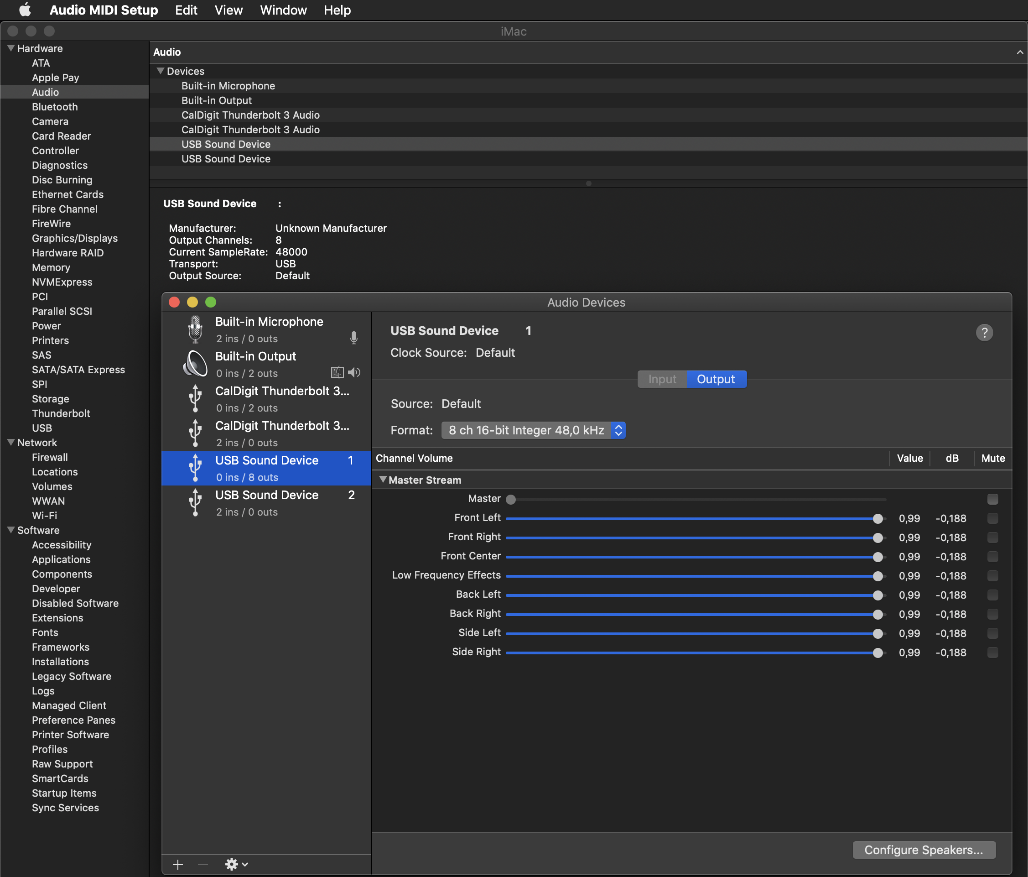Collapse the Hardware tree section
This screenshot has width=1028, height=877.
[x=10, y=48]
